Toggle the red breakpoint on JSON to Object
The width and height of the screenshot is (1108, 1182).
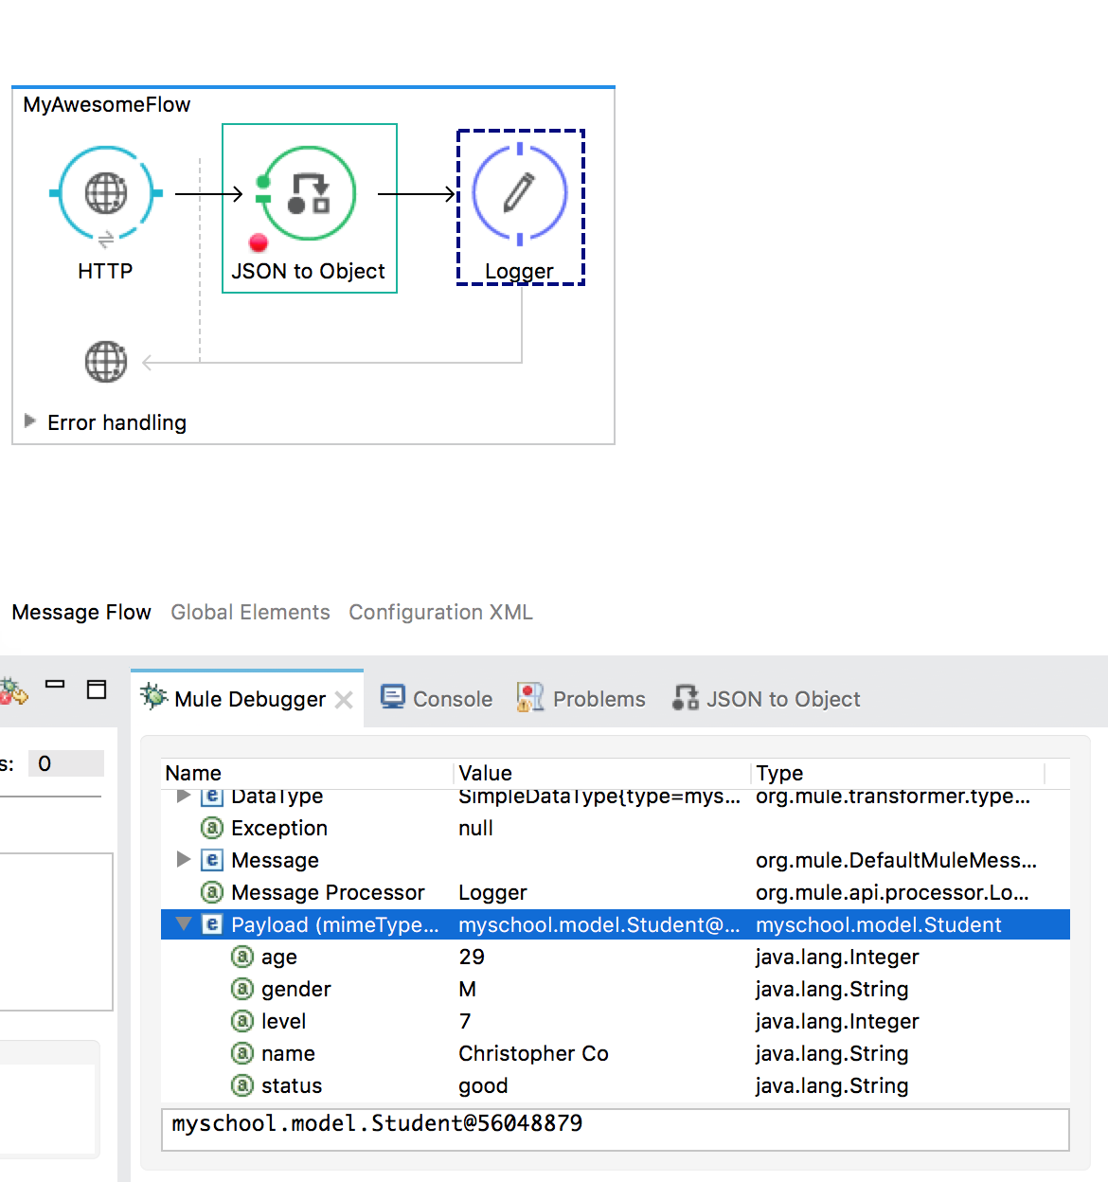click(259, 242)
